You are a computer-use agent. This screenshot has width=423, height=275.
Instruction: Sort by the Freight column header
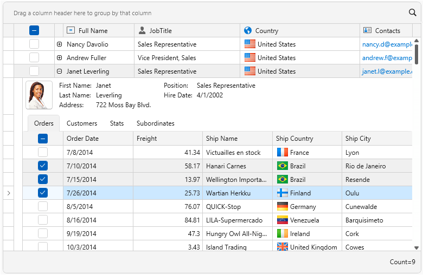[168, 139]
